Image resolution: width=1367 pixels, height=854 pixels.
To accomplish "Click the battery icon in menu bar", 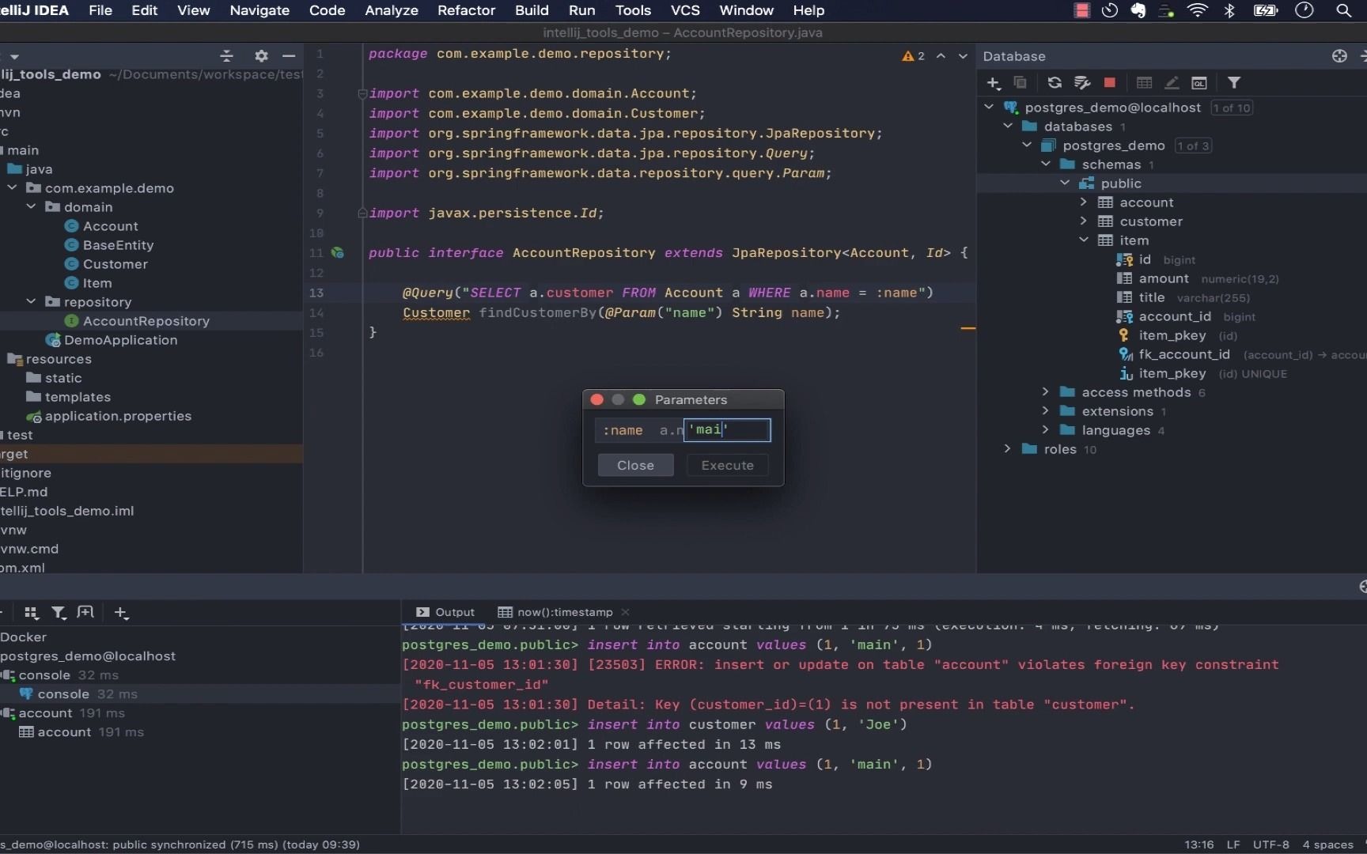I will pos(1266,10).
